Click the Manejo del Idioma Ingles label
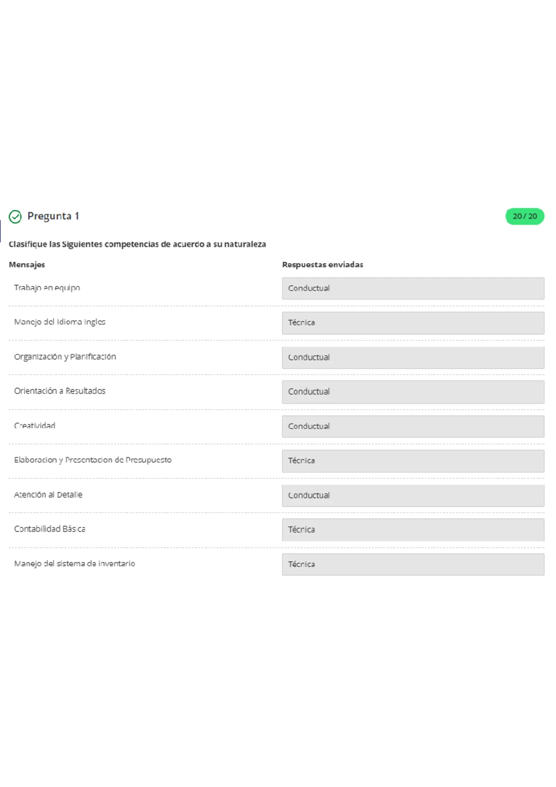Screen dimensions: 556x787 [x=60, y=322]
